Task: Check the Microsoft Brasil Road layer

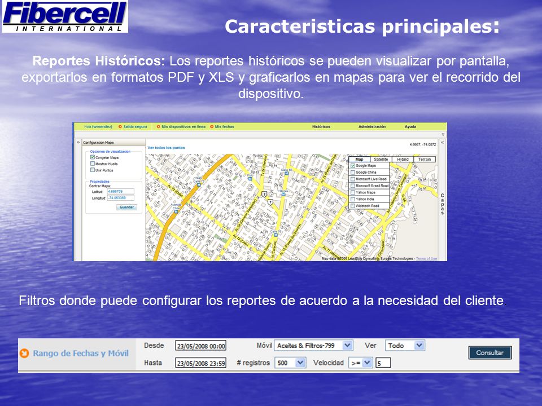Action: (353, 186)
